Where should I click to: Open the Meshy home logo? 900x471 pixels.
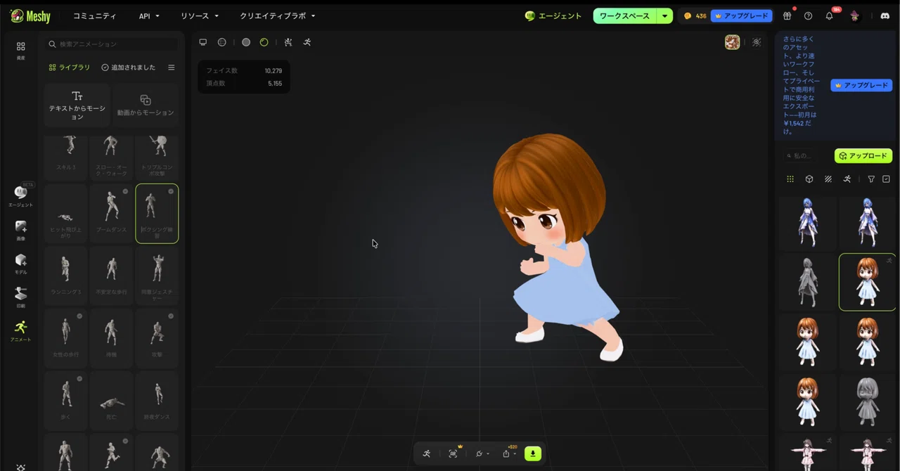tap(30, 15)
